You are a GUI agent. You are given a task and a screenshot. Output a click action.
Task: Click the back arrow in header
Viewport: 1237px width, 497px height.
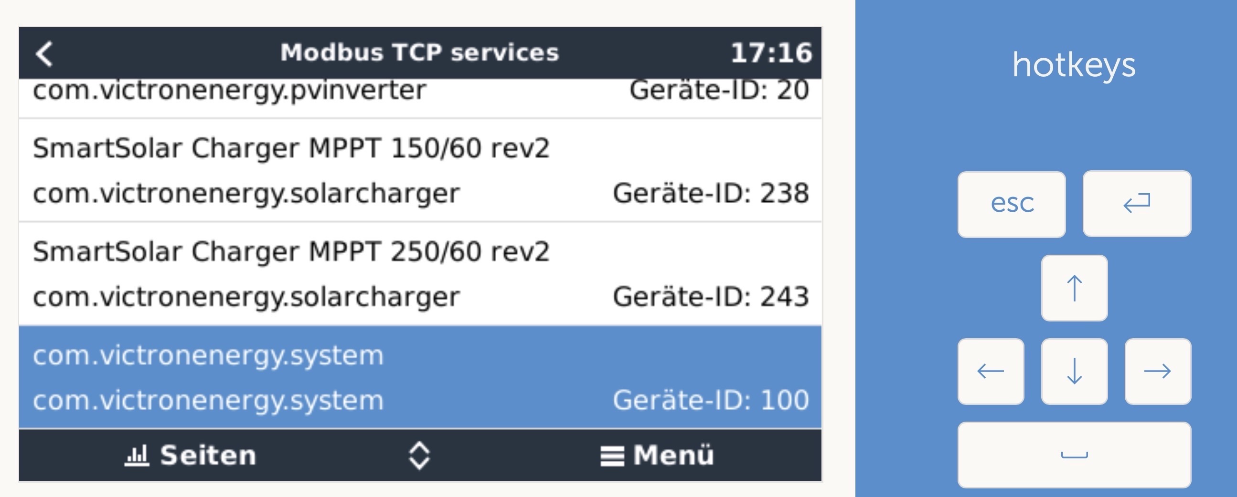coord(44,53)
